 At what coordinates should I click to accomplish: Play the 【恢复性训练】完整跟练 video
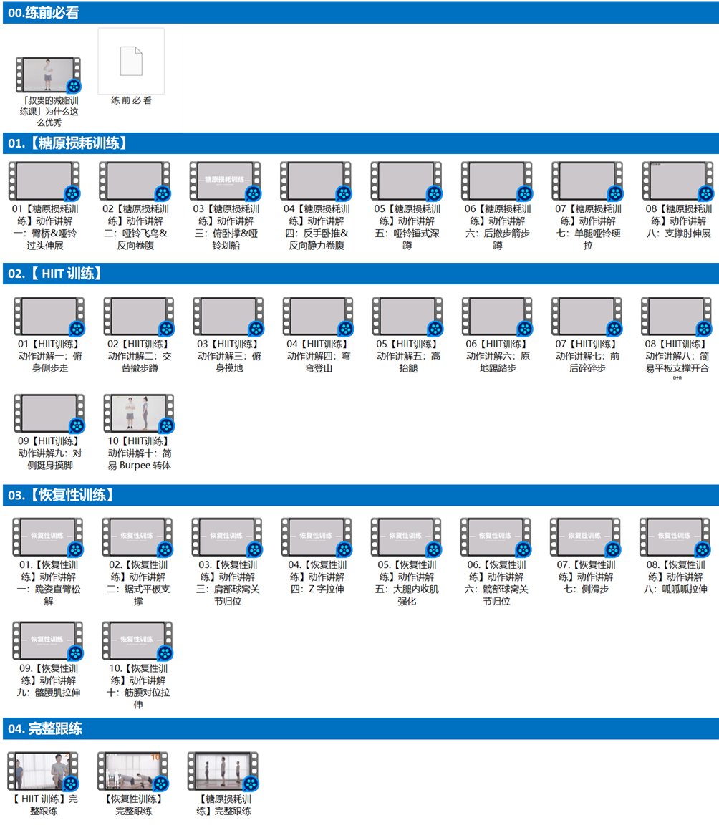pyautogui.click(x=133, y=771)
